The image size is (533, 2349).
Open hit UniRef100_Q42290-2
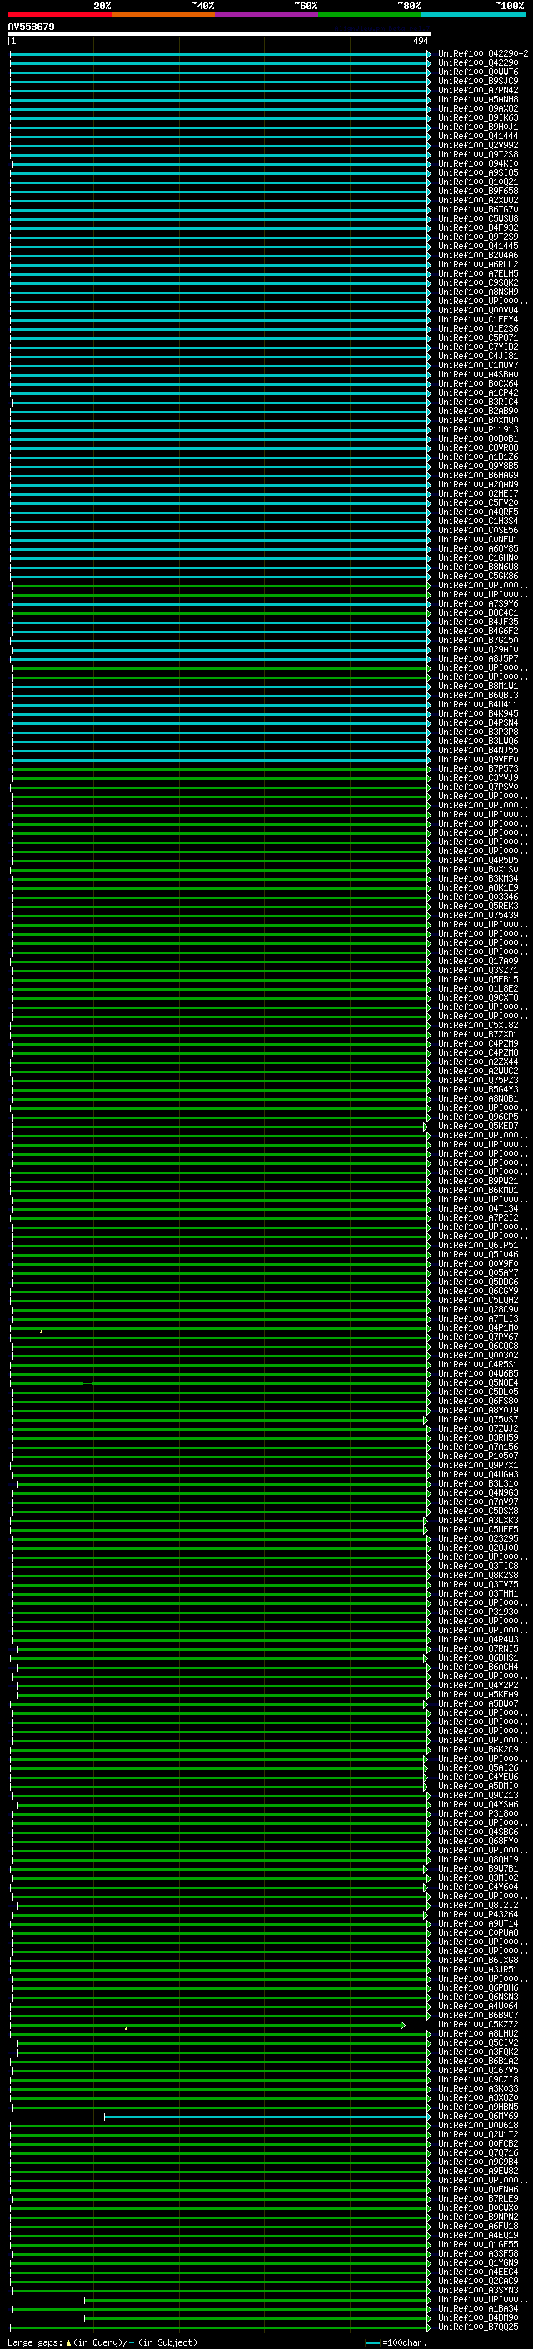(483, 54)
